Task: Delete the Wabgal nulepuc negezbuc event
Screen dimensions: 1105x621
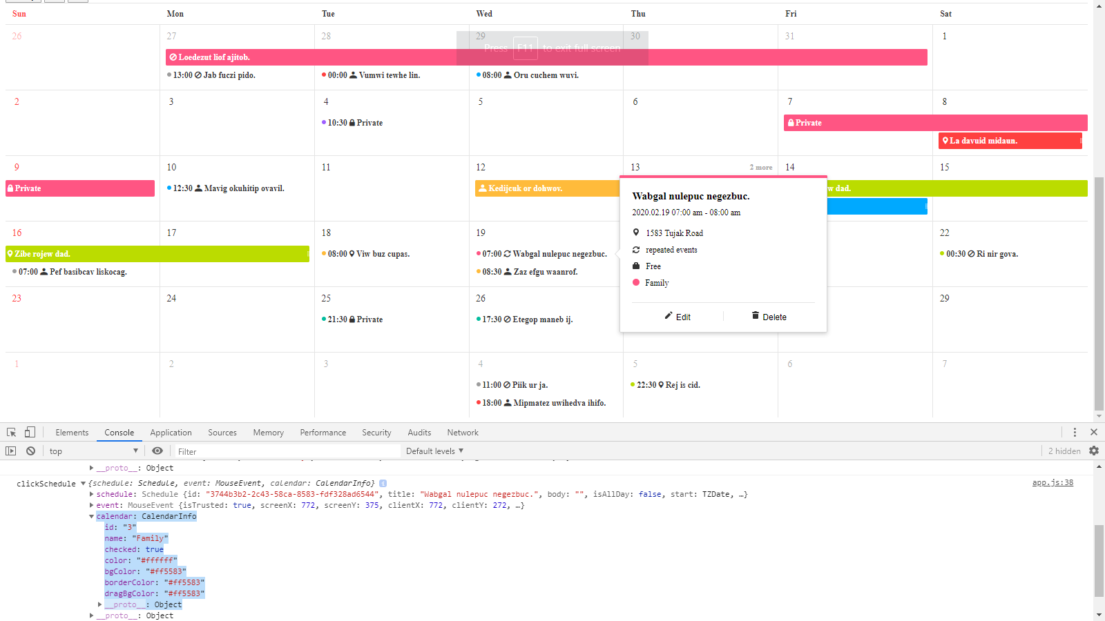Action: pos(769,316)
